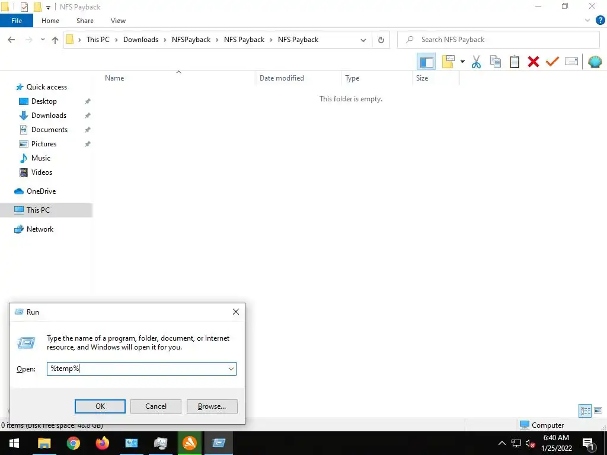Show hidden tray icons chevron

pos(501,443)
